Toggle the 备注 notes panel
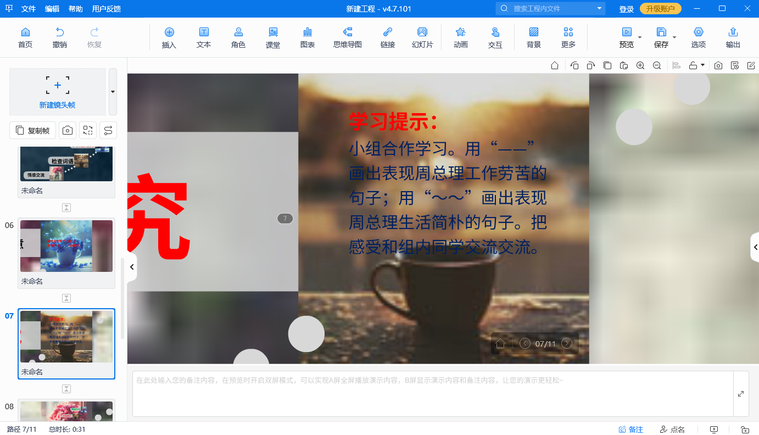This screenshot has width=759, height=435. 631,430
